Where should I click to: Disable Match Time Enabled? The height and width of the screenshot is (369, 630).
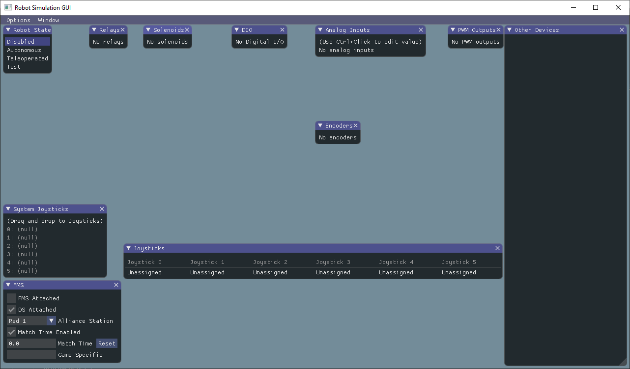(x=11, y=332)
